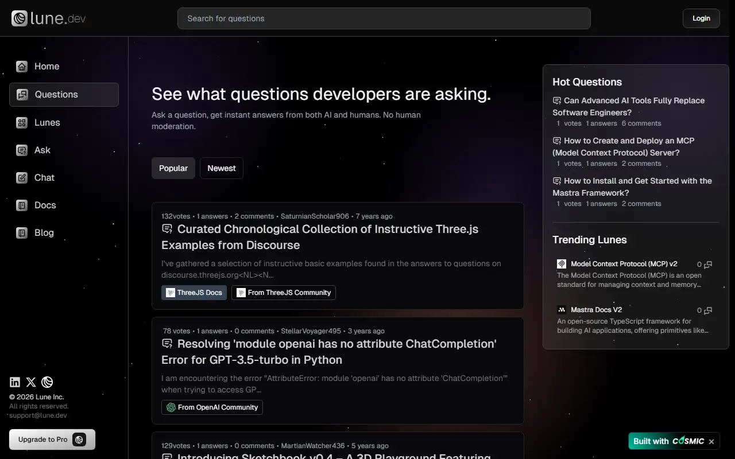Click the From OpenAI Community tag
Image resolution: width=735 pixels, height=459 pixels.
click(212, 407)
